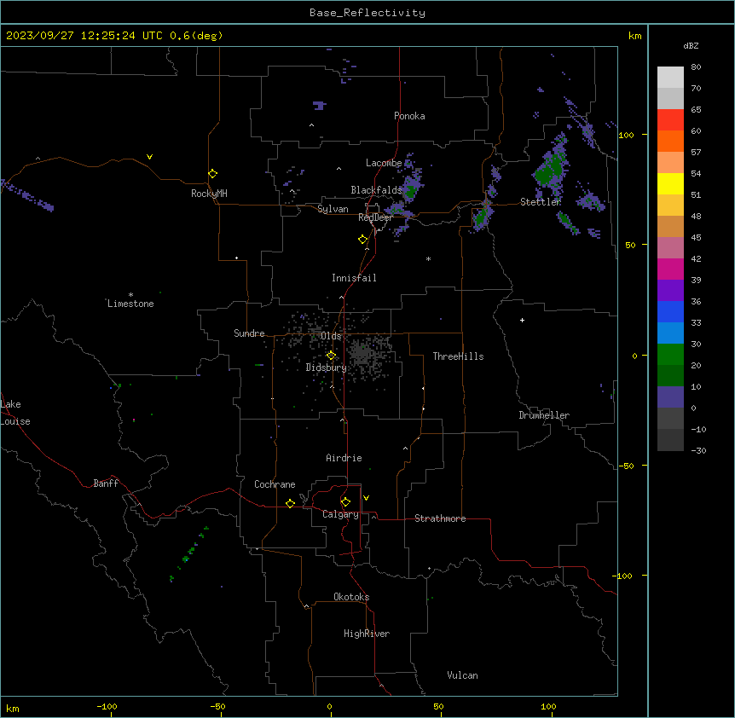Click the Sundre label
Image resolution: width=735 pixels, height=718 pixels.
(249, 333)
